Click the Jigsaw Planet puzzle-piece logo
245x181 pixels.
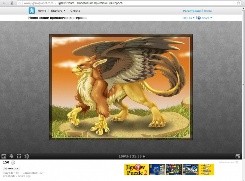pyautogui.click(x=32, y=11)
